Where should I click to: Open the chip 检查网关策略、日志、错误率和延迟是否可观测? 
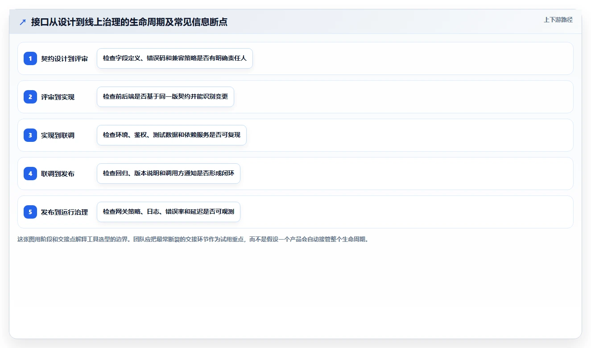169,212
